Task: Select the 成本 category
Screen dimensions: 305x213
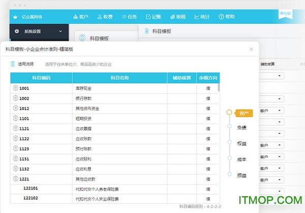Action: tap(242, 160)
